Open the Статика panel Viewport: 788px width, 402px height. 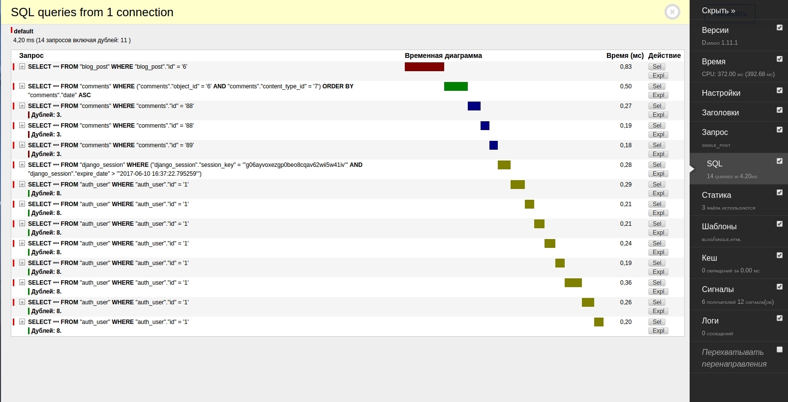click(716, 195)
